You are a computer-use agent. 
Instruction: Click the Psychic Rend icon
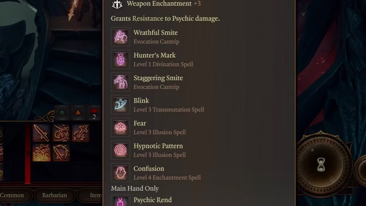coord(120,201)
